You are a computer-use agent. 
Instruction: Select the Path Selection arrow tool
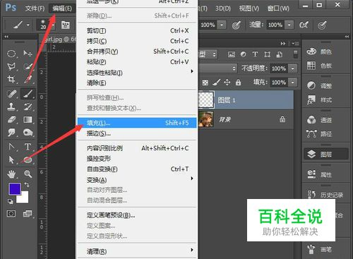click(x=11, y=160)
